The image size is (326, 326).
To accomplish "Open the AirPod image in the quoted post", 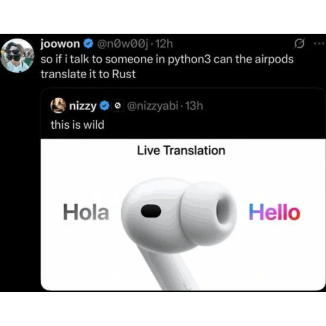I will pyautogui.click(x=183, y=215).
